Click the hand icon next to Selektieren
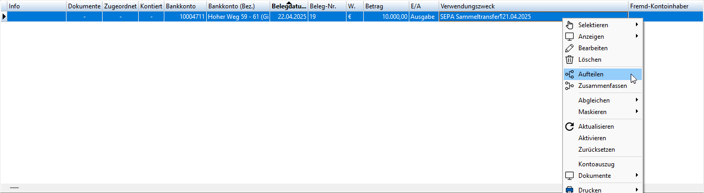 click(570, 25)
